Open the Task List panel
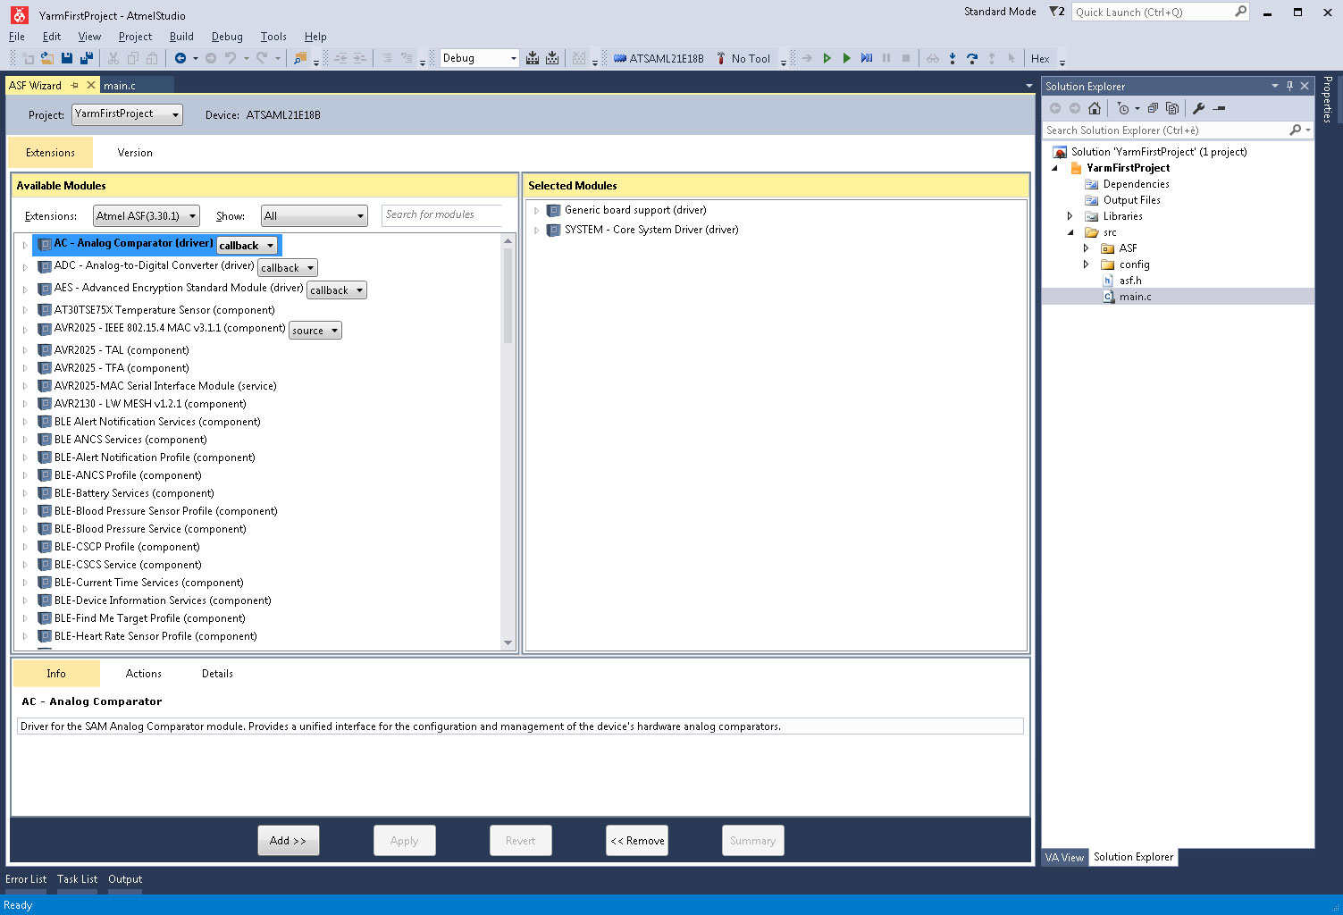The image size is (1343, 915). point(77,879)
